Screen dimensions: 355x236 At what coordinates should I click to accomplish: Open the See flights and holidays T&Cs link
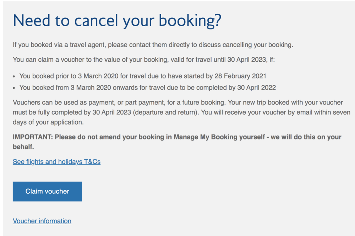pyautogui.click(x=56, y=162)
